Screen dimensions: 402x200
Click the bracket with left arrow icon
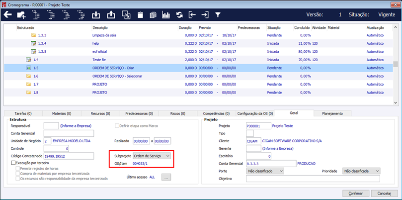pyautogui.click(x=192, y=15)
